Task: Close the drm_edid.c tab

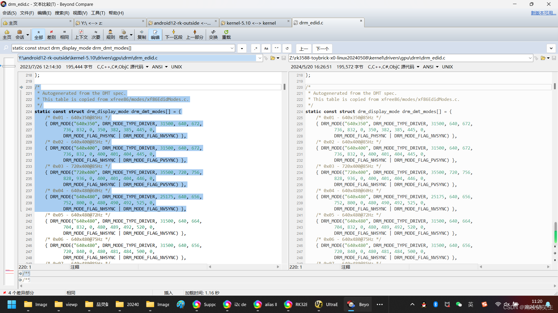Action: [361, 21]
